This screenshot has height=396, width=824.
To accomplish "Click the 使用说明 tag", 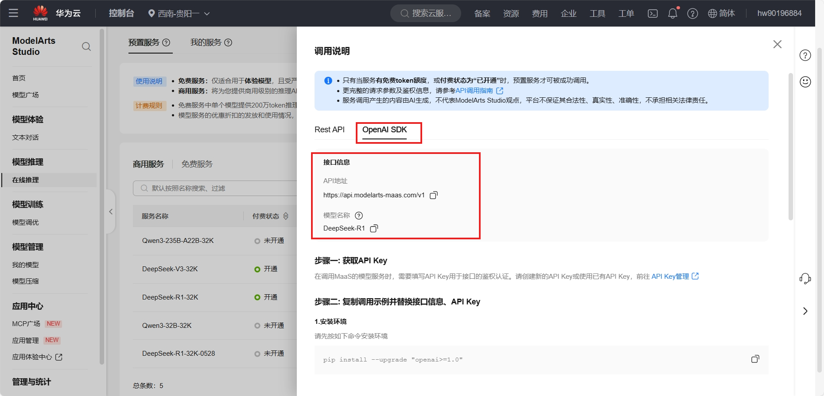I will click(x=149, y=81).
